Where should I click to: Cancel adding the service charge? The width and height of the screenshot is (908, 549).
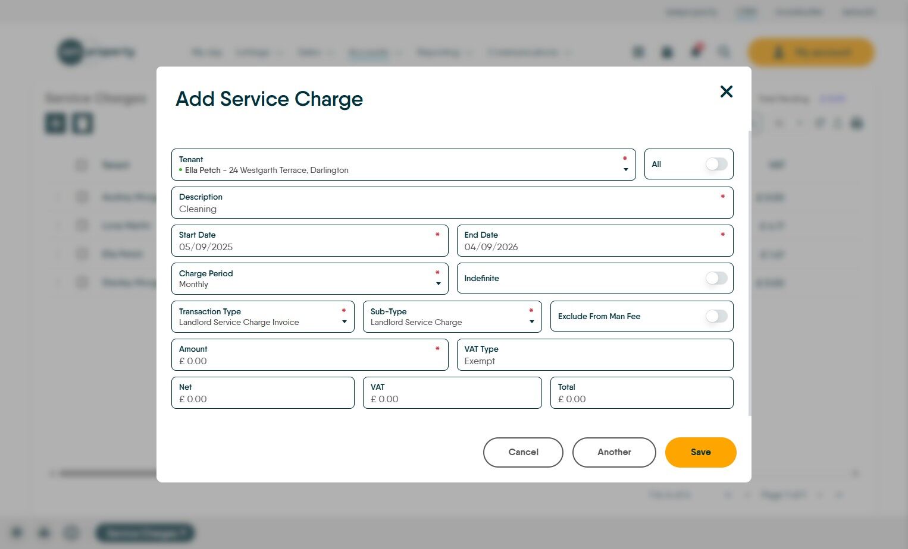coord(523,452)
